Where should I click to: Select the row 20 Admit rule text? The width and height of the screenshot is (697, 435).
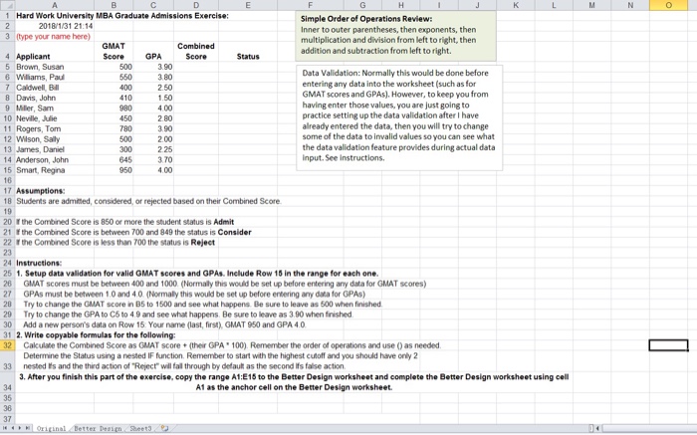(x=124, y=222)
